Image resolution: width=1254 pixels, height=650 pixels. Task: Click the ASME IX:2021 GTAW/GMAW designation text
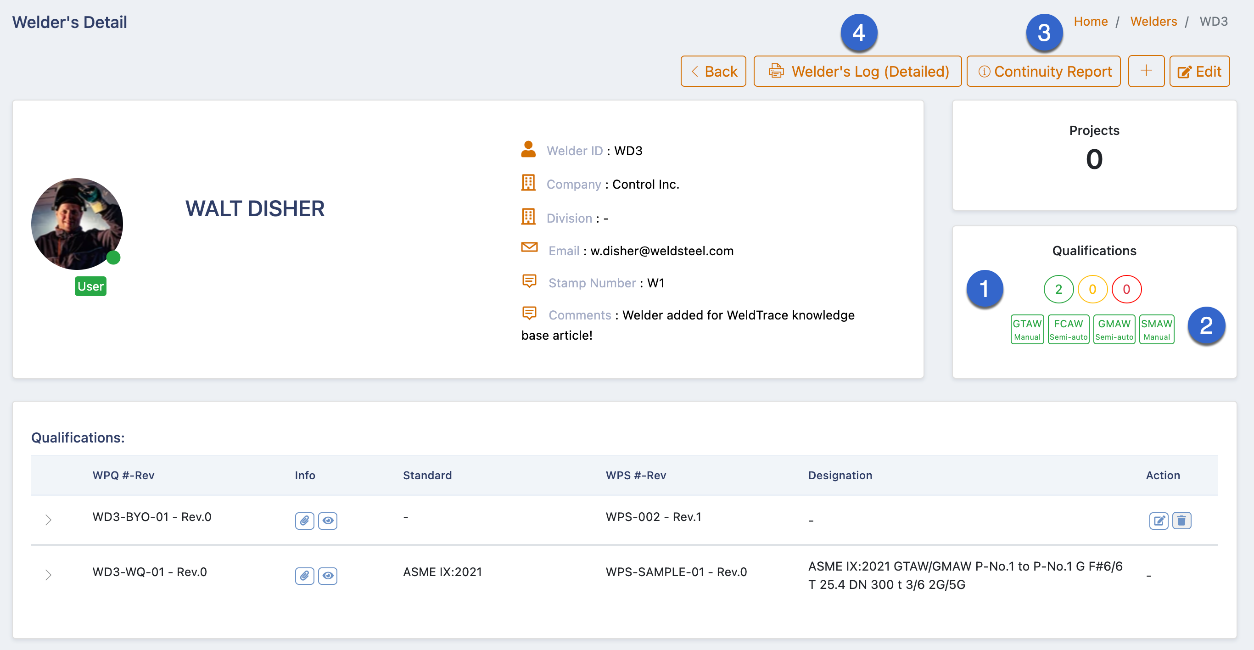(x=965, y=575)
